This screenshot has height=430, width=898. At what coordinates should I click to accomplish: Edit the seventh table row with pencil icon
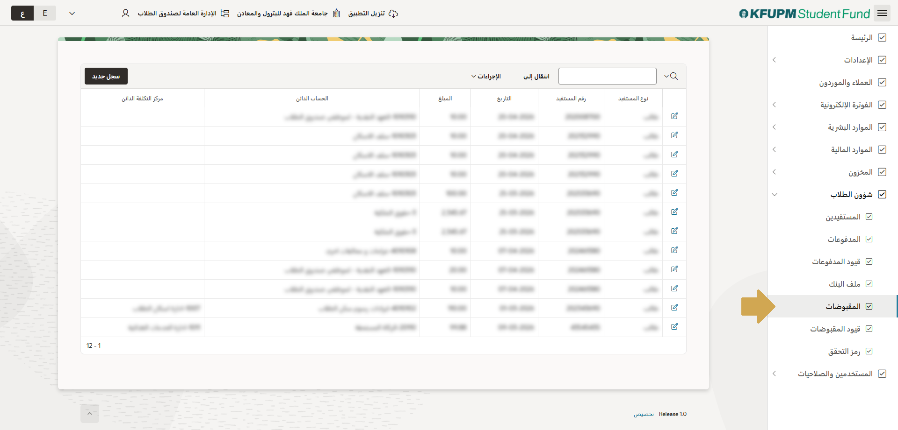pyautogui.click(x=674, y=231)
